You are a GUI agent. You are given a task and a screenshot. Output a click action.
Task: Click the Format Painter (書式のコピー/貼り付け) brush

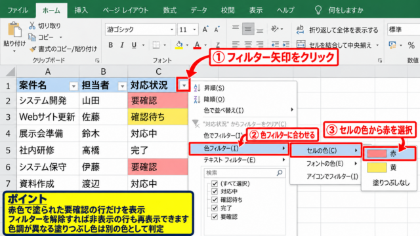tap(32, 49)
